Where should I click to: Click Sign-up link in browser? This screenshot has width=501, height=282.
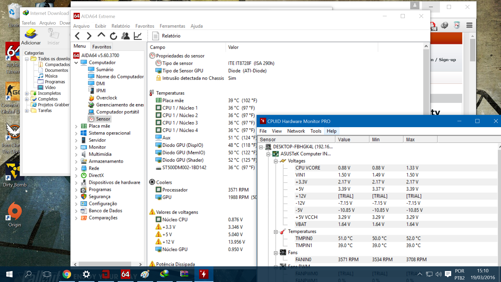click(447, 60)
